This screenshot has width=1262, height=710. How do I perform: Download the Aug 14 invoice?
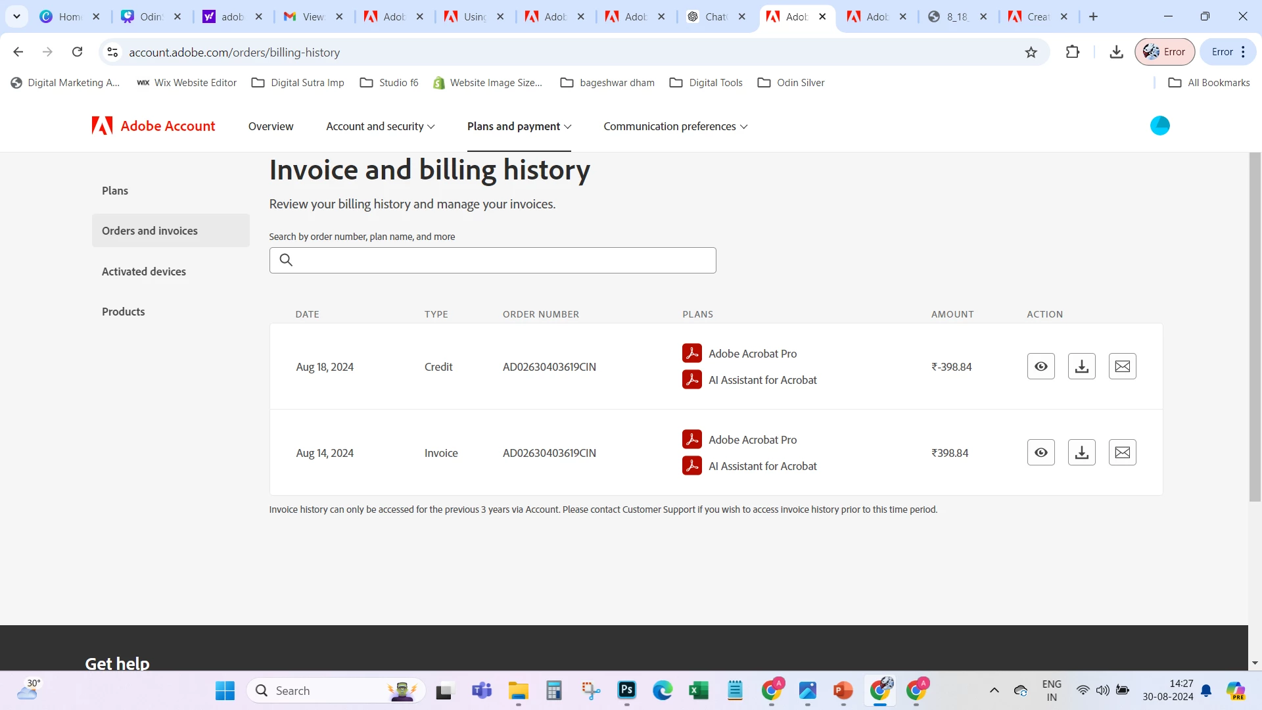tap(1081, 452)
